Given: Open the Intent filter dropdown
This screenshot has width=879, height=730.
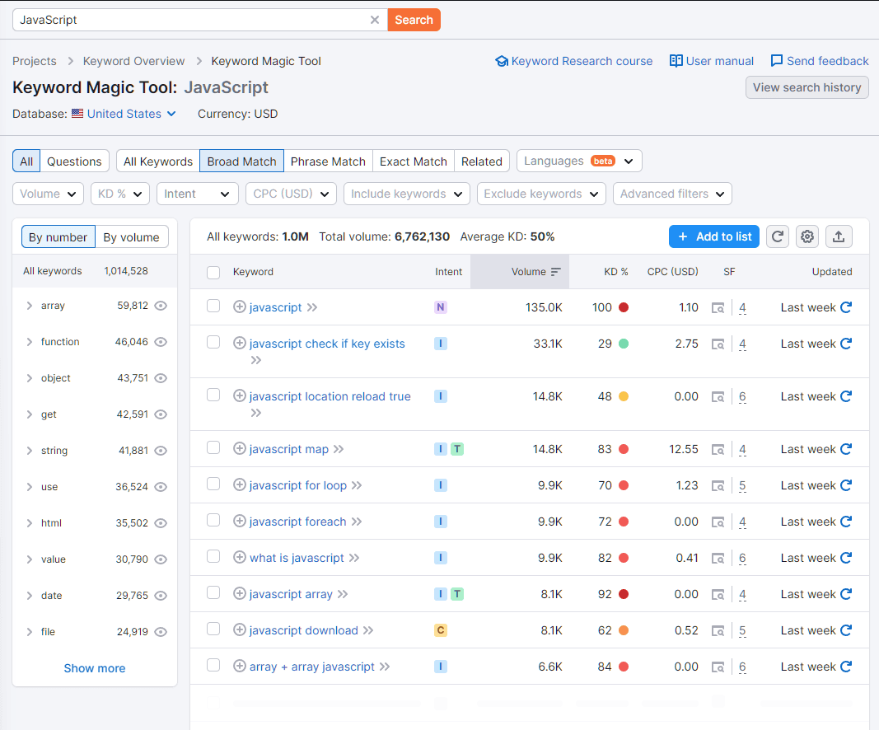Looking at the screenshot, I should (198, 194).
